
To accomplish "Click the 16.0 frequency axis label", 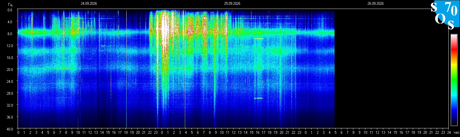I will (x=10, y=57).
